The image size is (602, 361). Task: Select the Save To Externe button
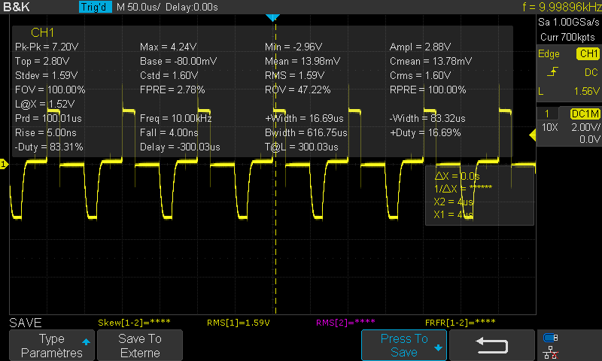140,345
